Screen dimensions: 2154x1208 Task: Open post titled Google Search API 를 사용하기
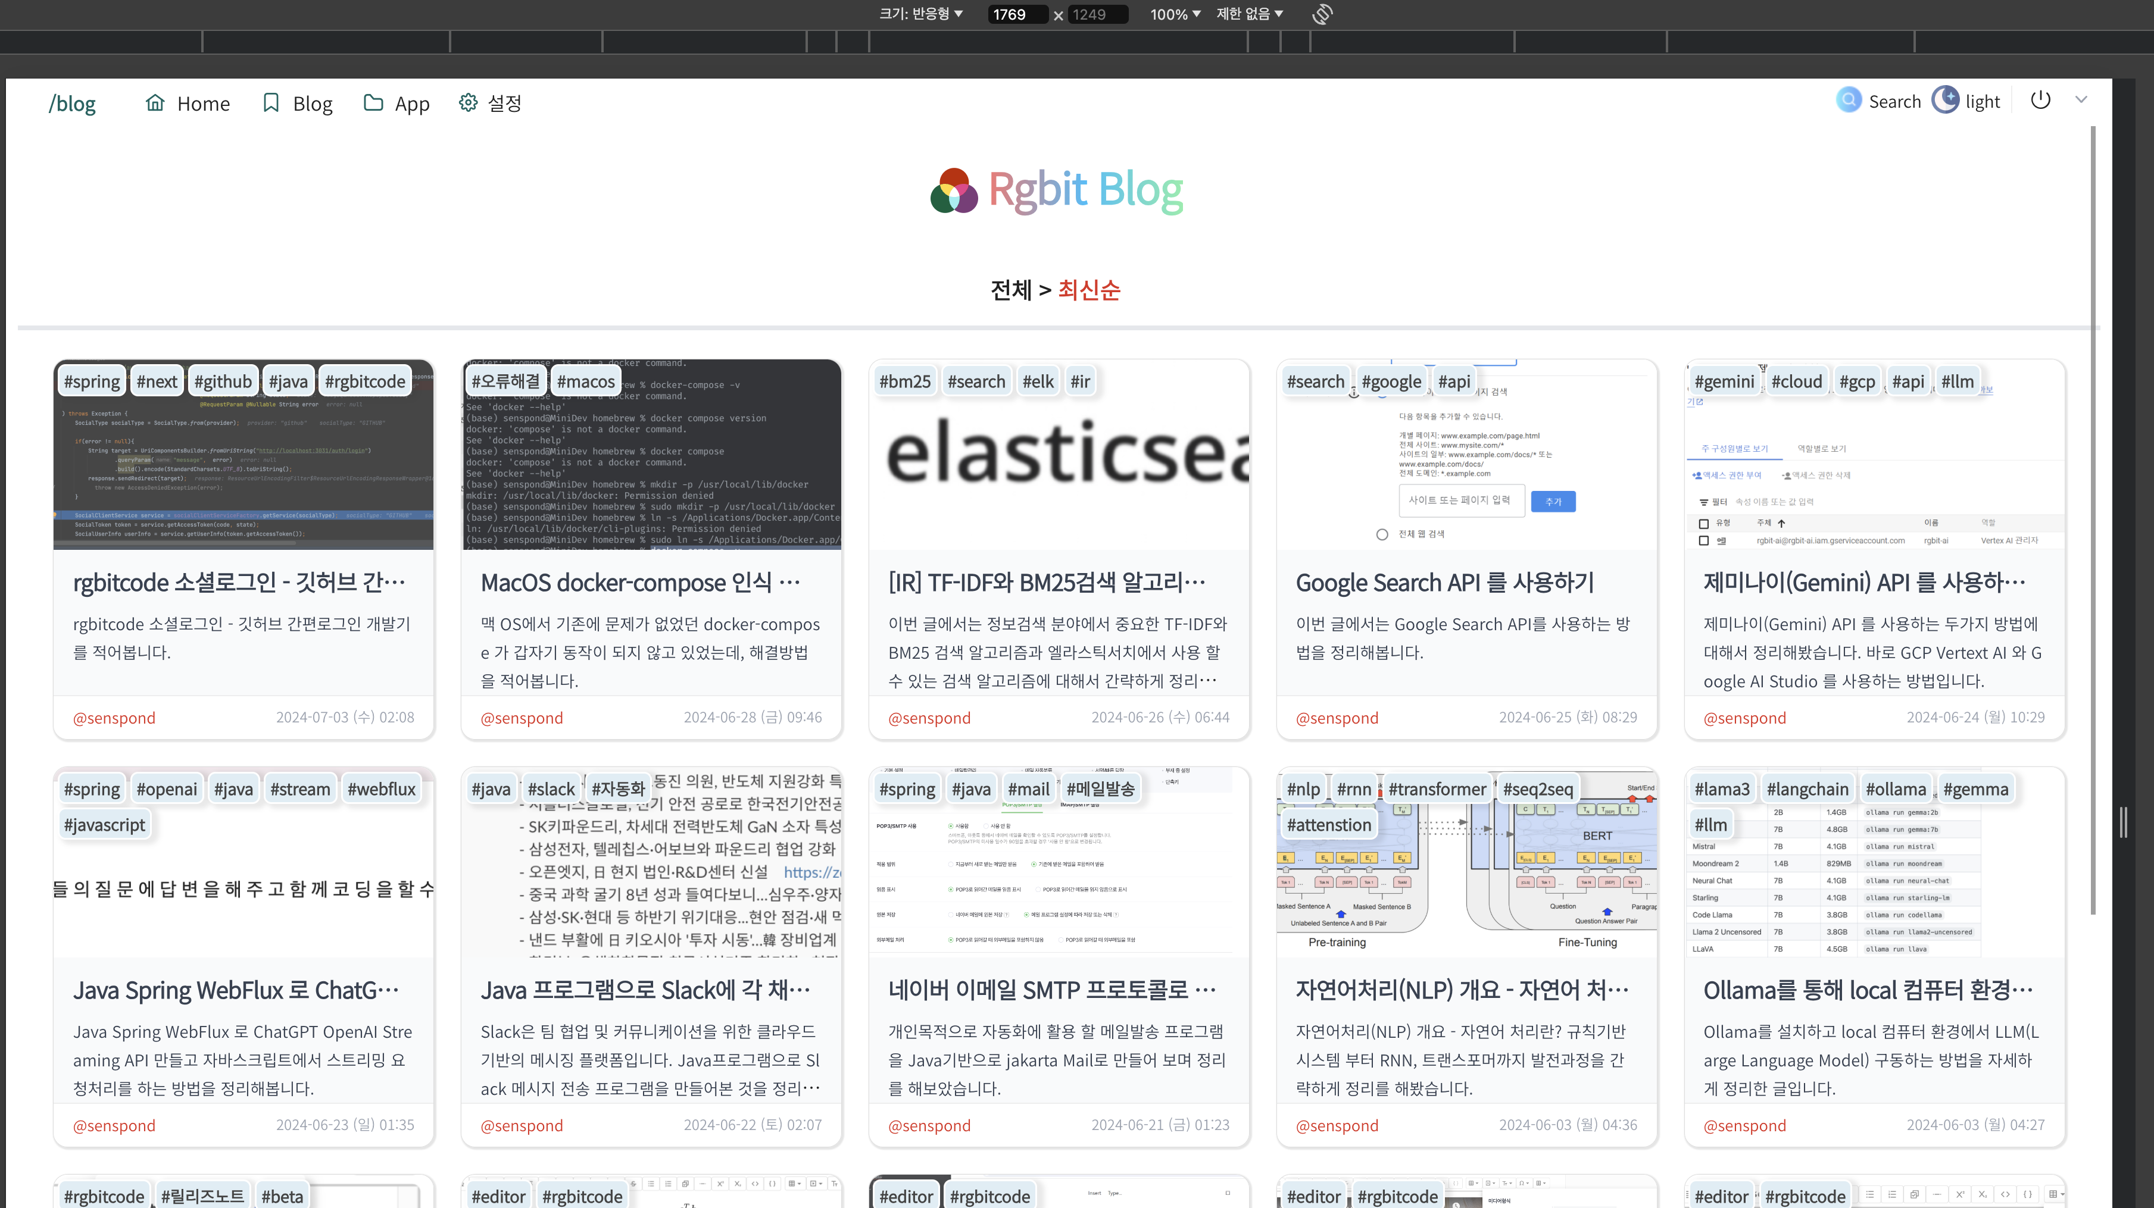click(1444, 582)
